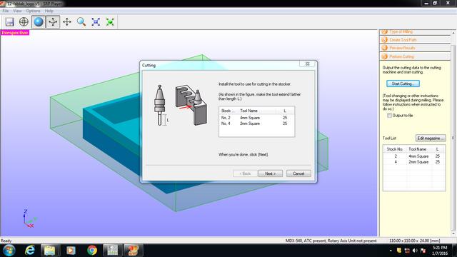457x257 pixels.
Task: Select stock 2 row in Tool List panel
Action: coord(414,156)
